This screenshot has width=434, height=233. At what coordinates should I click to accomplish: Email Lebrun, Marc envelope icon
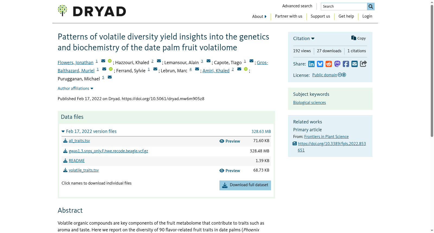(197, 69)
